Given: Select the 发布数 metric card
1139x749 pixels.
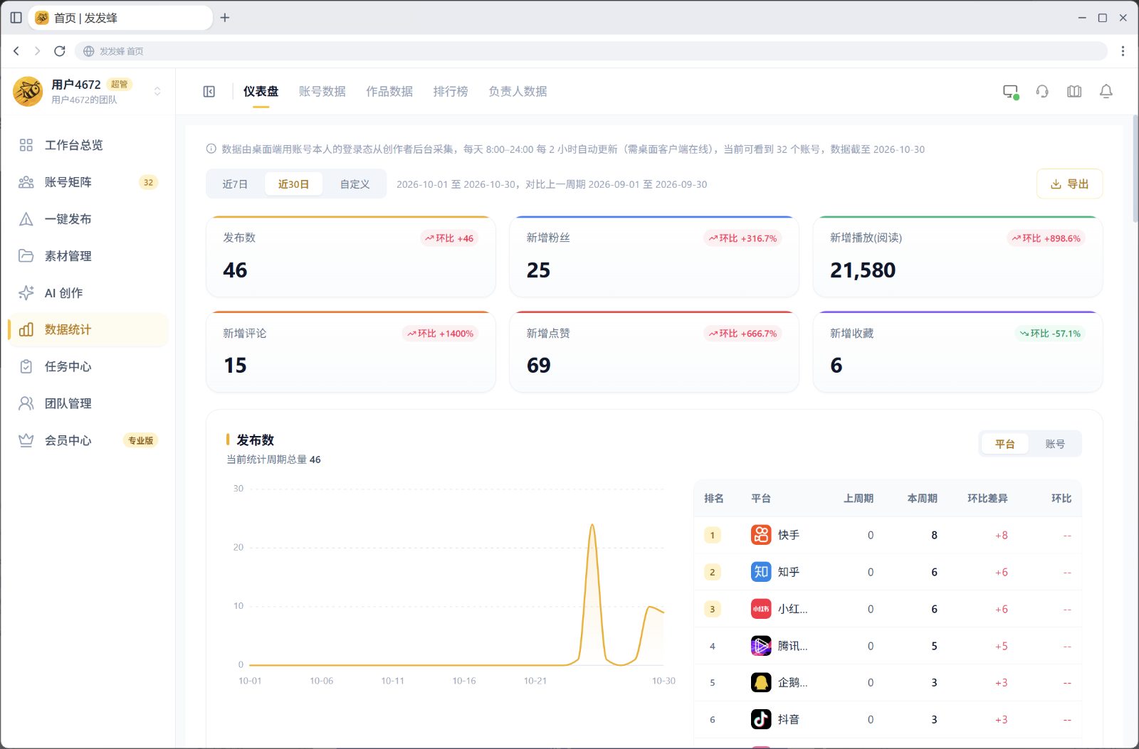Looking at the screenshot, I should point(351,257).
